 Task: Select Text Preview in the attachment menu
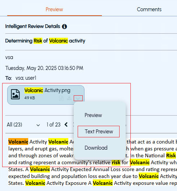(x=99, y=132)
